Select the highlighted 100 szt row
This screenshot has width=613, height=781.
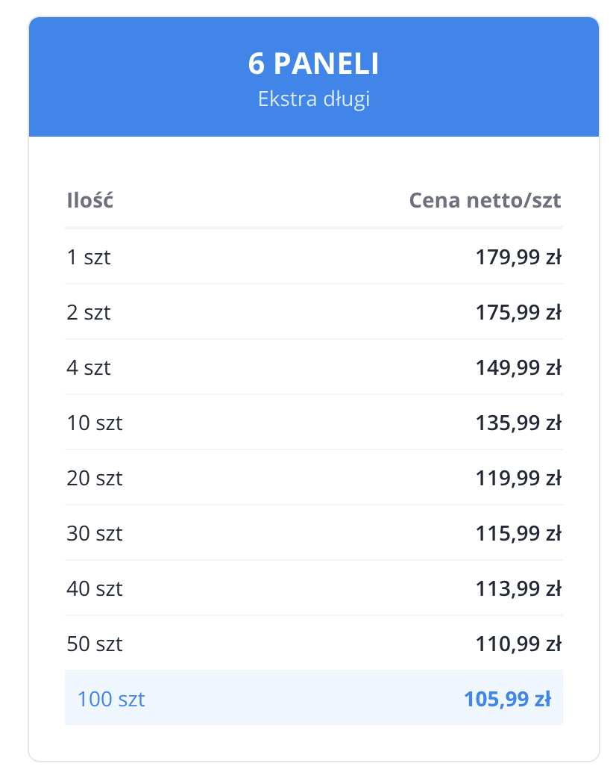point(111,700)
